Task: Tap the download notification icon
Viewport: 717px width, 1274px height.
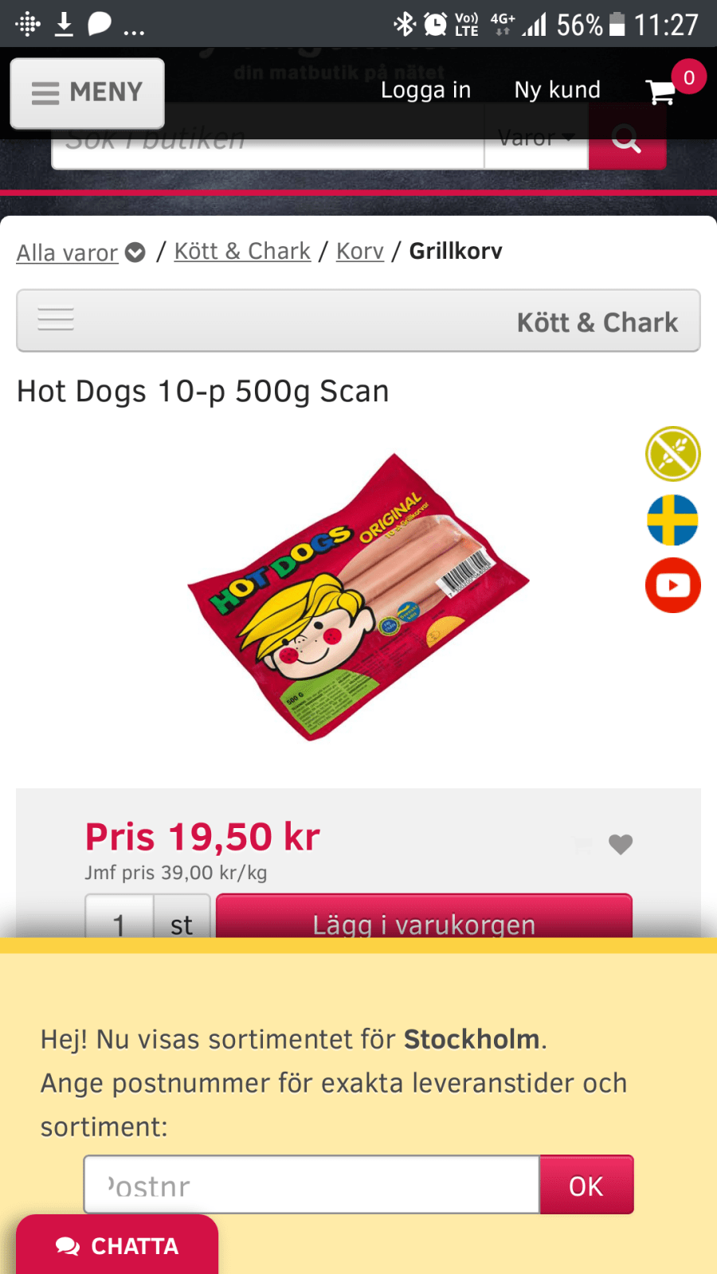Action: [64, 24]
